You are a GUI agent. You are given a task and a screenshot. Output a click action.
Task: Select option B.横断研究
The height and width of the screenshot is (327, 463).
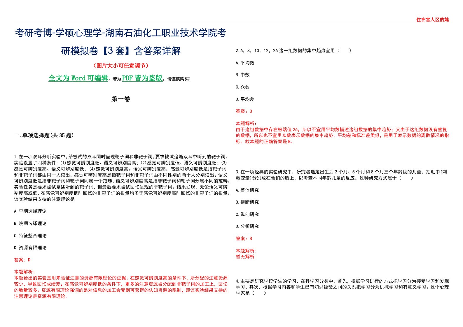[247, 202]
